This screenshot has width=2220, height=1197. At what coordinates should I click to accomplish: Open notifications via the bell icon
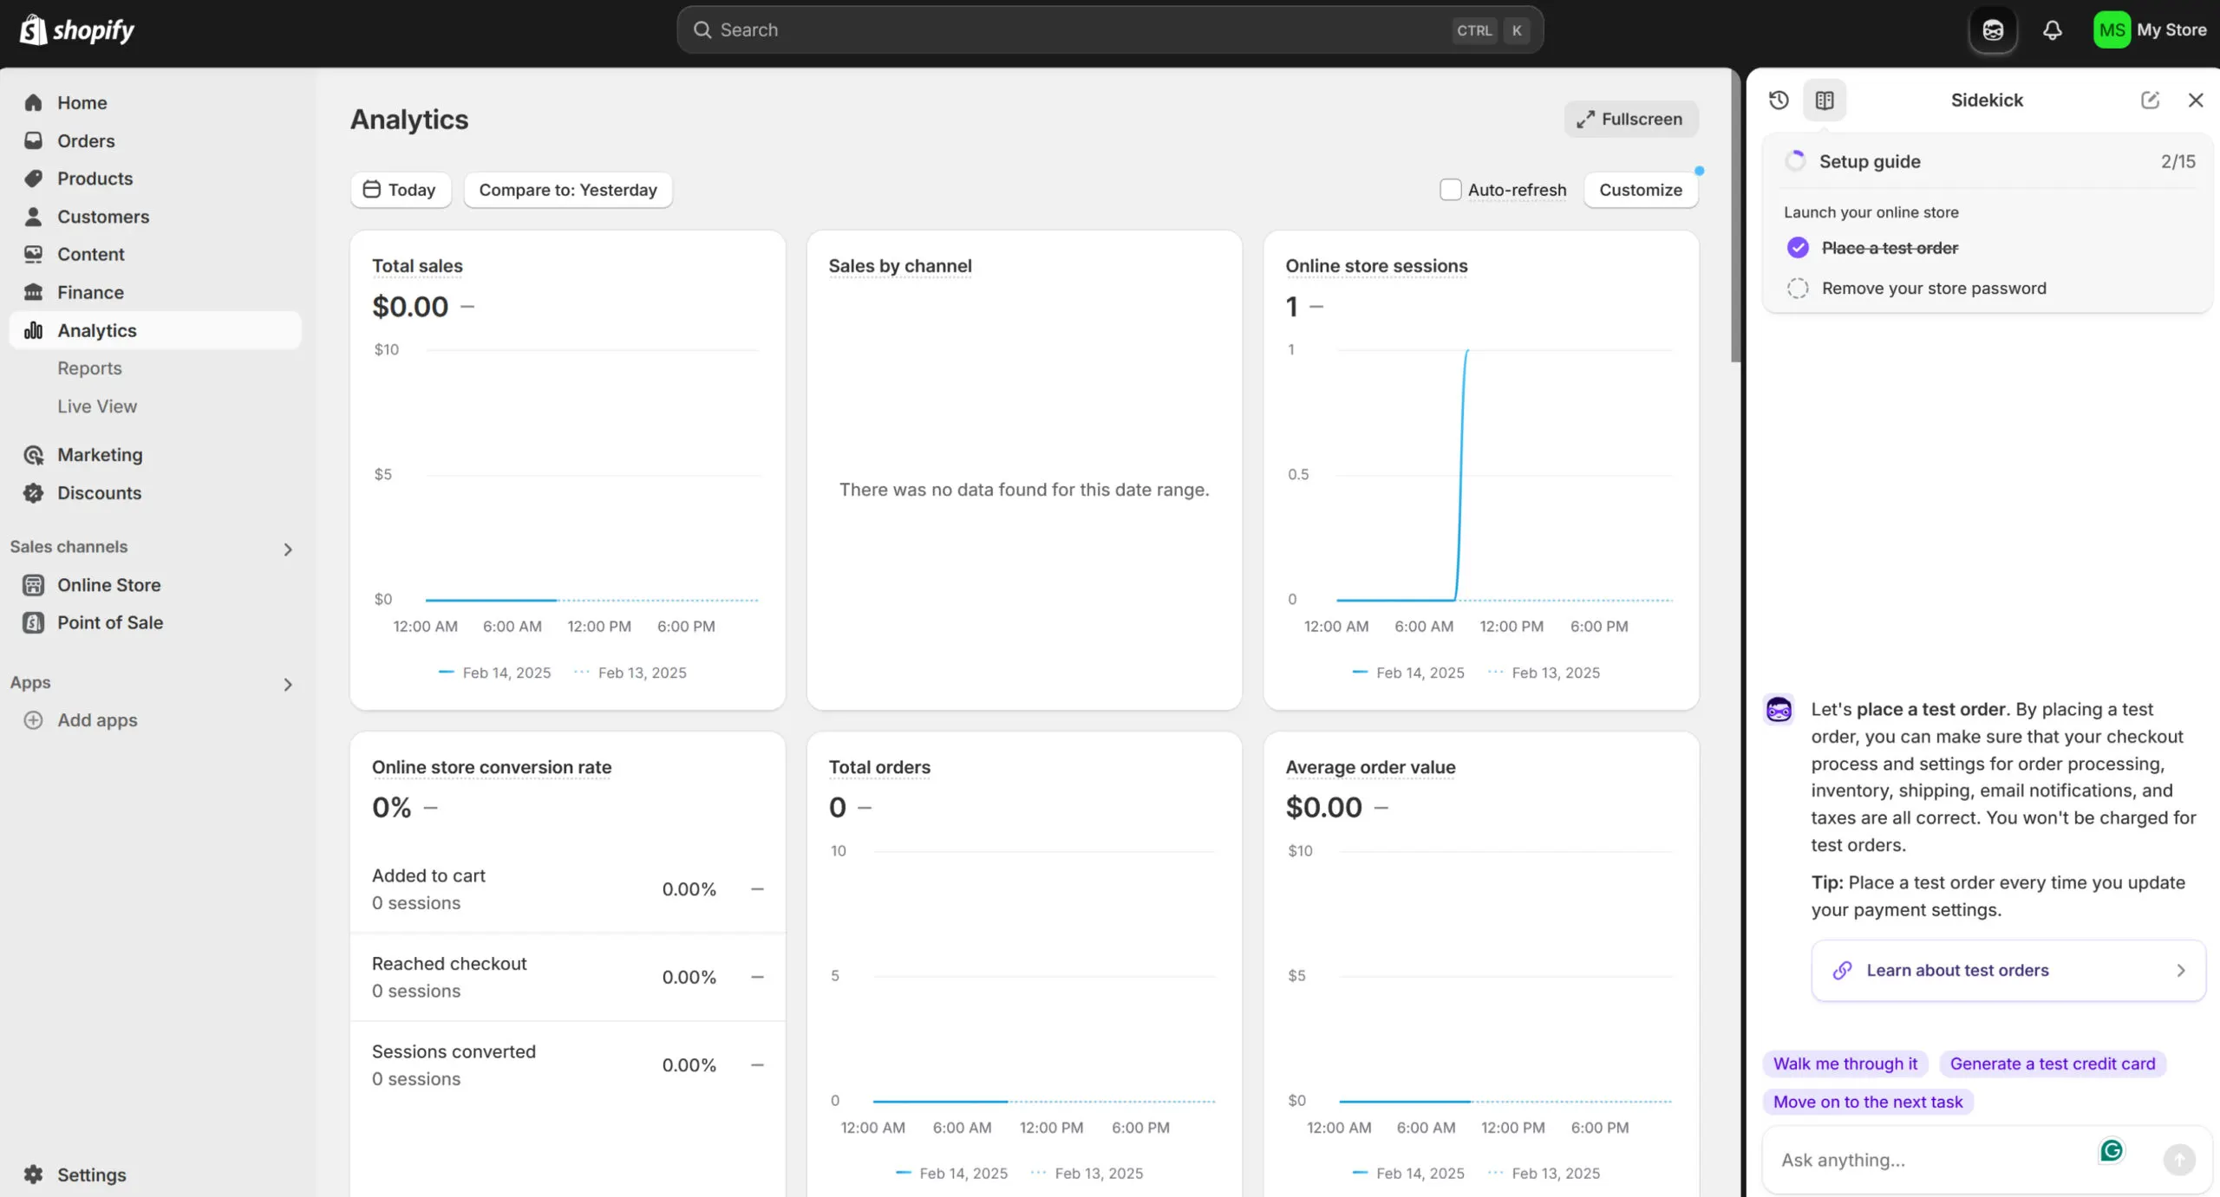[2052, 29]
